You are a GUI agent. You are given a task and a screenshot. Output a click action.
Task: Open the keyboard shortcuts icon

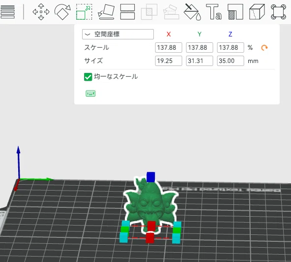(x=90, y=94)
